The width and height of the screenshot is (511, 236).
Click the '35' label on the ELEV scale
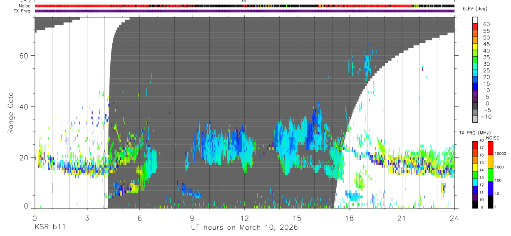[x=486, y=57]
